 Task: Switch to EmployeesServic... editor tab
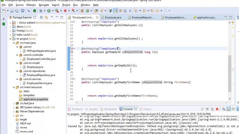(x=175, y=17)
